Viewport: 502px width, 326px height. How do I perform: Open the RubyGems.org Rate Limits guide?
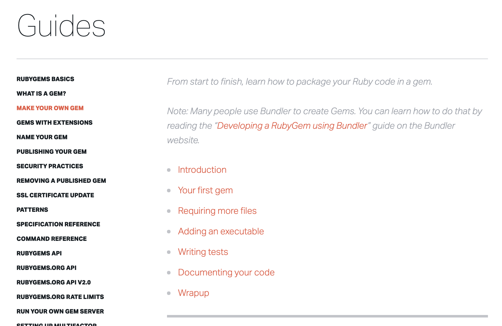point(60,297)
